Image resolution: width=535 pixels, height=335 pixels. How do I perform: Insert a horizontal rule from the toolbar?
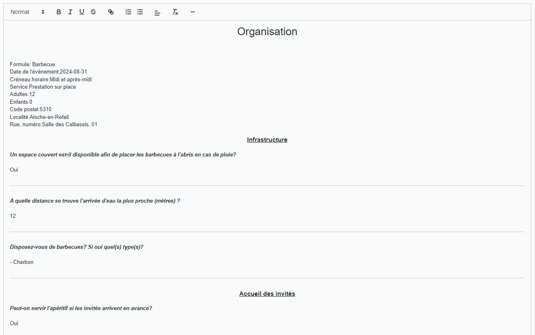coord(193,12)
